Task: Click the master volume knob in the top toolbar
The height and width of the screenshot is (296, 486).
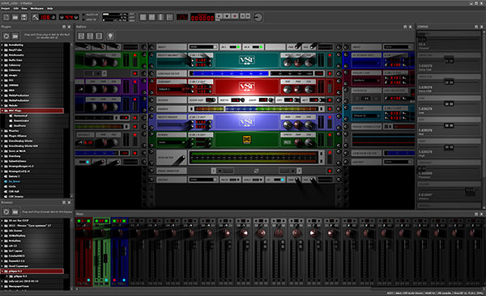Action: (258, 17)
